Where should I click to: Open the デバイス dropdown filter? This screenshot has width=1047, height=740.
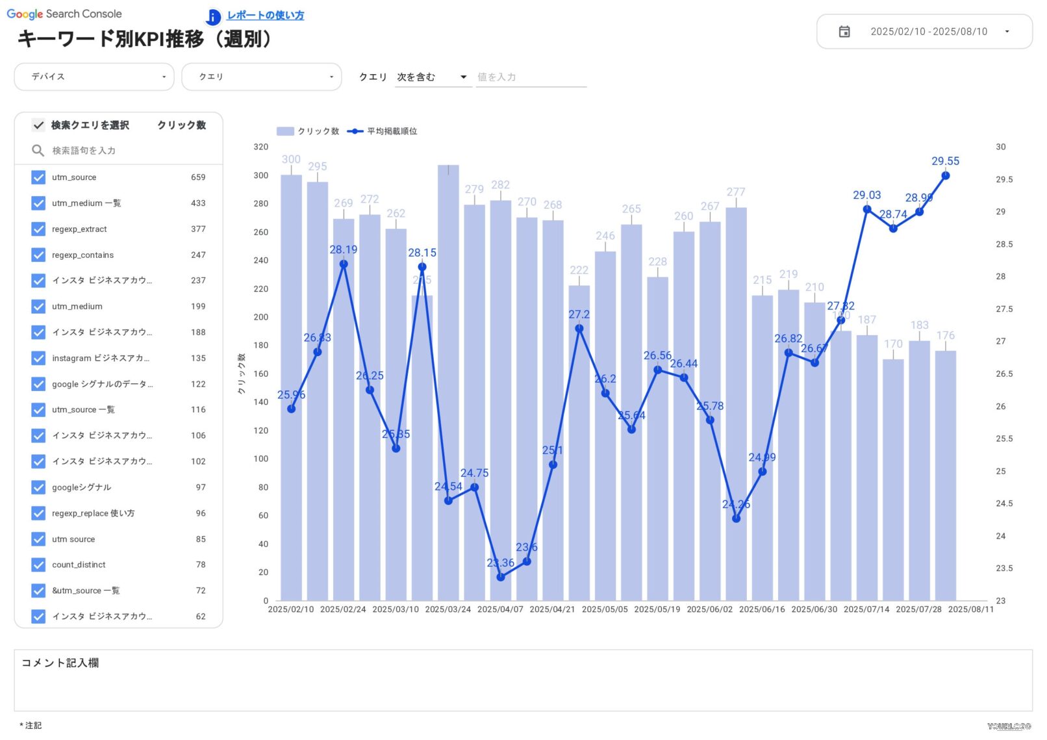click(94, 77)
